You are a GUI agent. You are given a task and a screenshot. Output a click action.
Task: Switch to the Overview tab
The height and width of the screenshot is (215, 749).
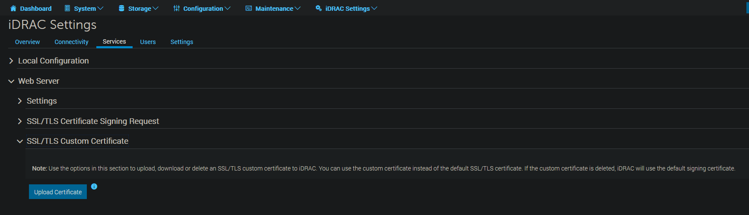click(x=27, y=42)
